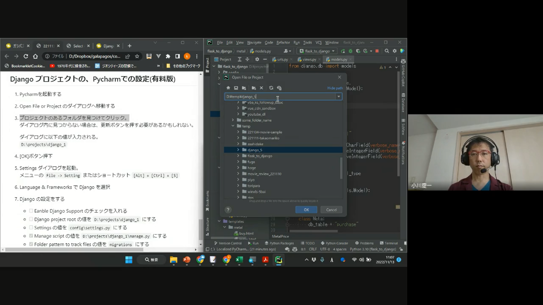Toggle Show Hidden Files eye icon

[x=279, y=88]
